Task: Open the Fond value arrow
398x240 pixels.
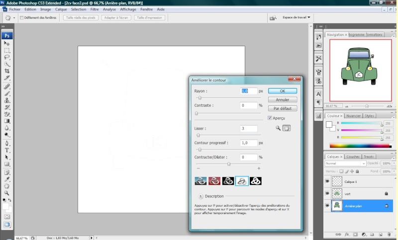Action: (394, 171)
